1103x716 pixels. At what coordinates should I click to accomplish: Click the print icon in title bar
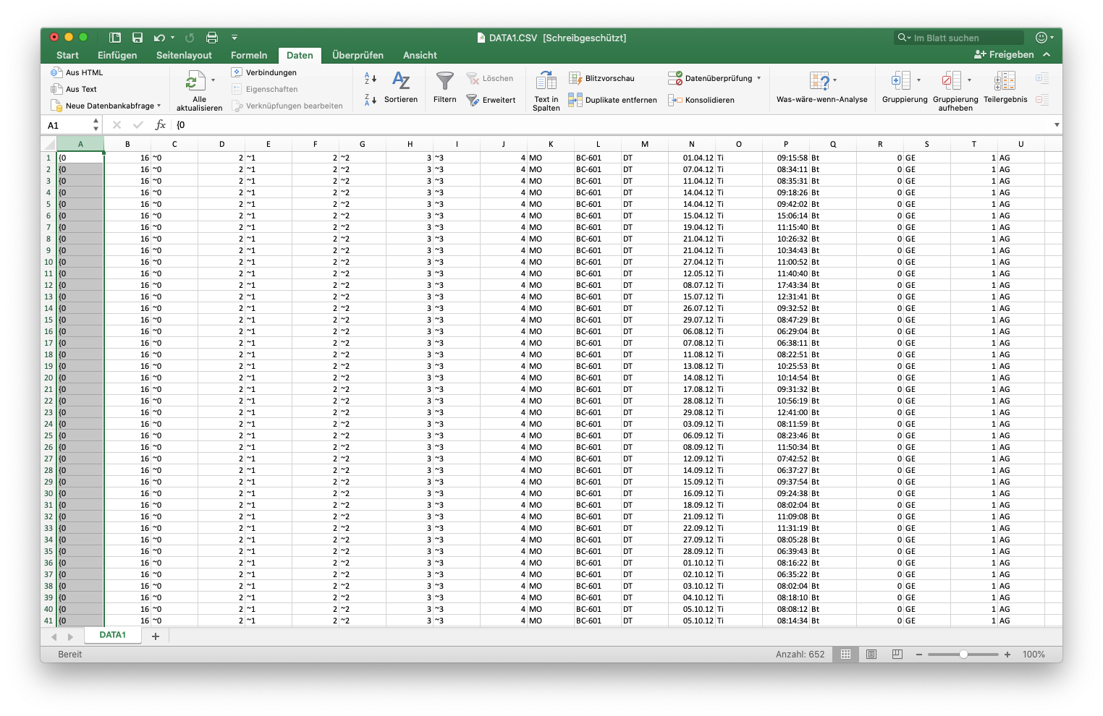click(212, 38)
